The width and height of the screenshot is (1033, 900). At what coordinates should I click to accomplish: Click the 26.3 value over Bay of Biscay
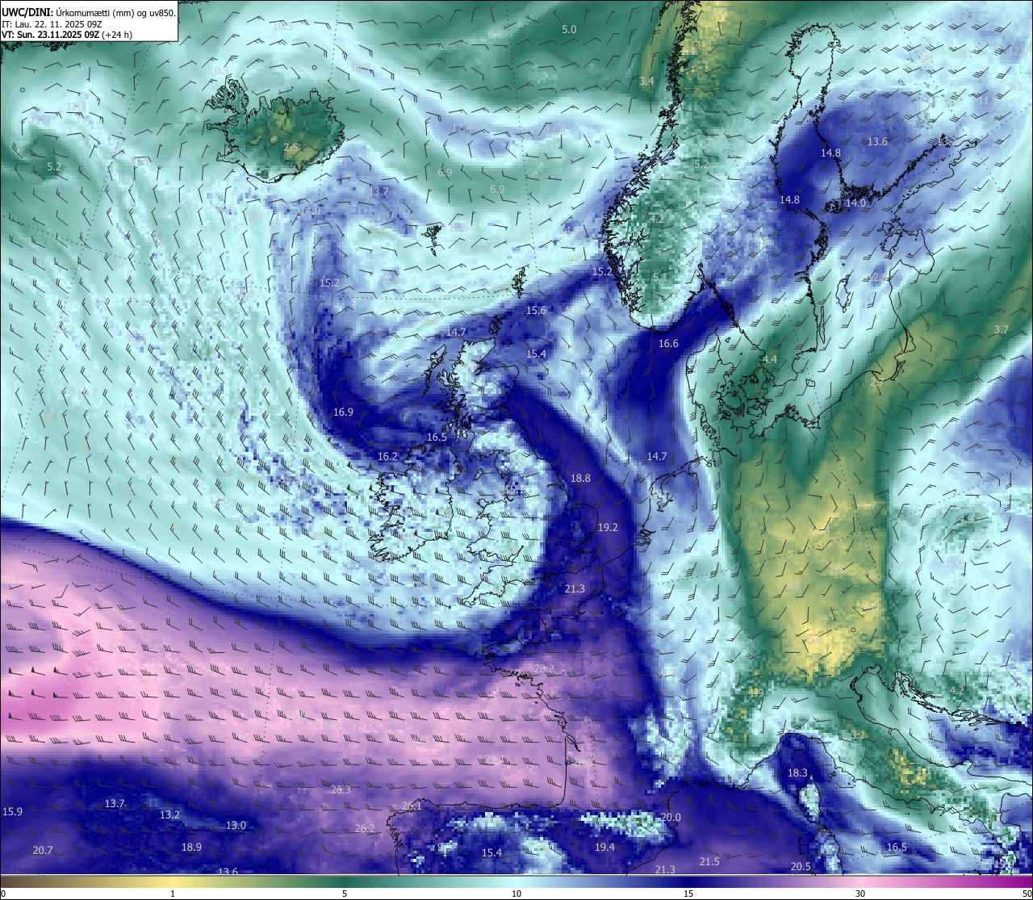click(x=341, y=789)
